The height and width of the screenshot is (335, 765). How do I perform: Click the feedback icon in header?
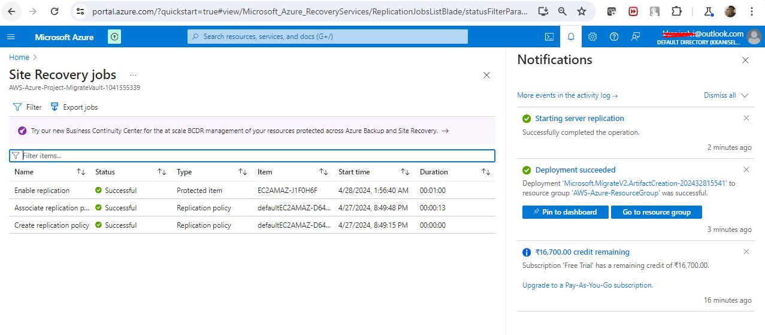(x=636, y=37)
